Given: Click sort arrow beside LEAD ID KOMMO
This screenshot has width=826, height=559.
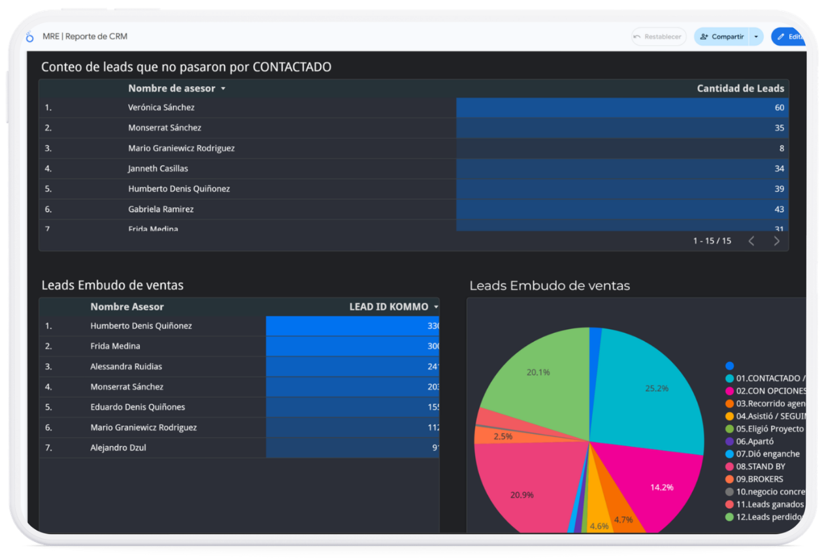Looking at the screenshot, I should tap(436, 307).
